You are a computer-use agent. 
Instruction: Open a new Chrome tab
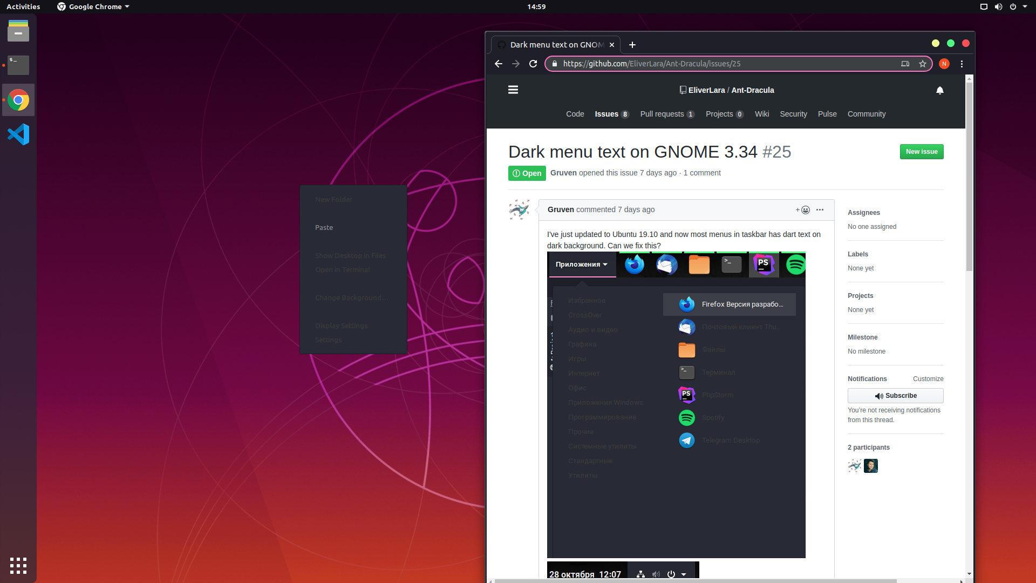coord(632,45)
